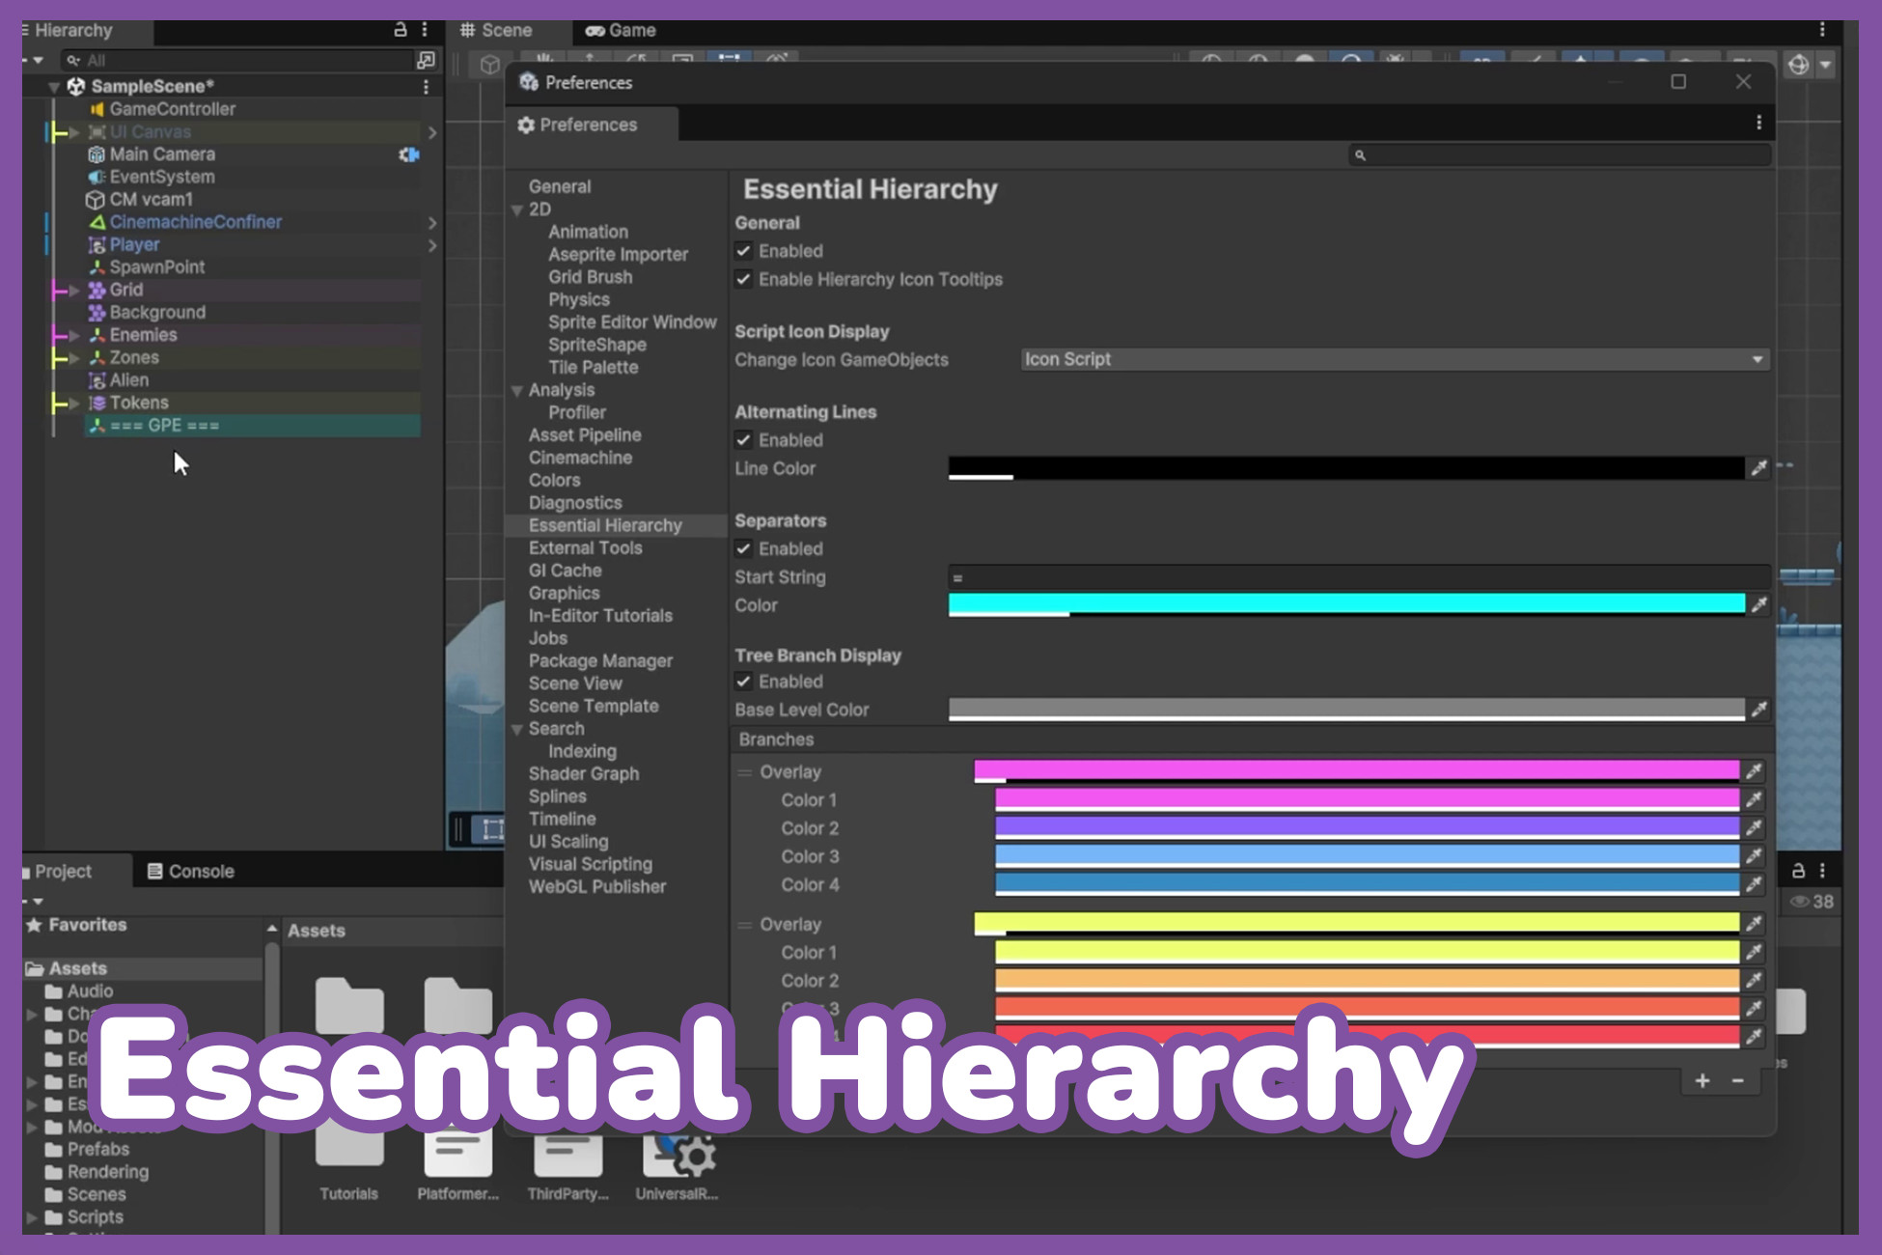Screen dimensions: 1882x1255
Task: Click the cyan Separators Color swatch
Action: point(1346,605)
